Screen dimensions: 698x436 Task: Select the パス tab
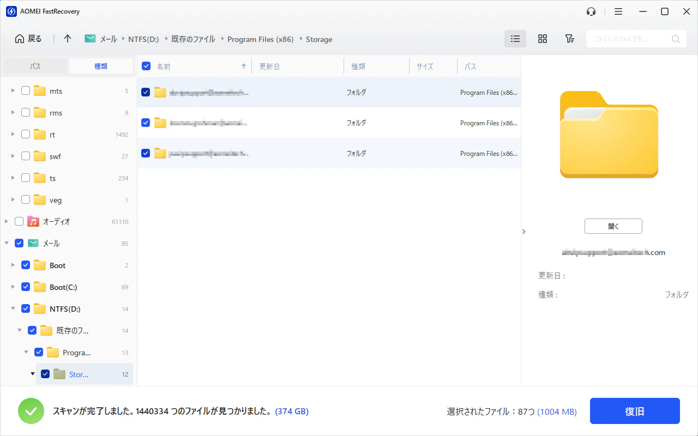tap(35, 66)
